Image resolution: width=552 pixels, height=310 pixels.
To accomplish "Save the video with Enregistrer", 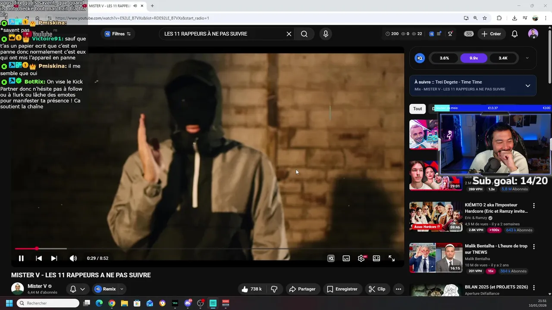I will [x=342, y=289].
